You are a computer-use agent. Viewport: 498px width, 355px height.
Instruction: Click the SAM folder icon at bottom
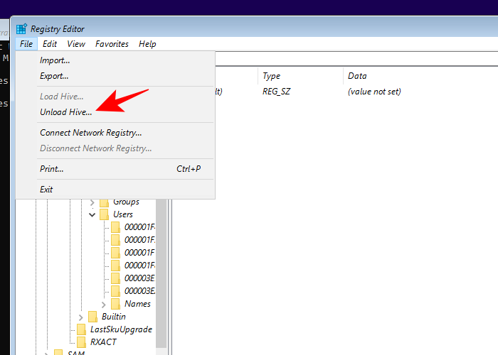point(59,353)
